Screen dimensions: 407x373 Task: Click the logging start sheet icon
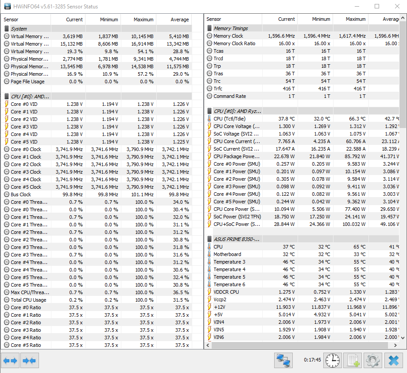coord(353,360)
